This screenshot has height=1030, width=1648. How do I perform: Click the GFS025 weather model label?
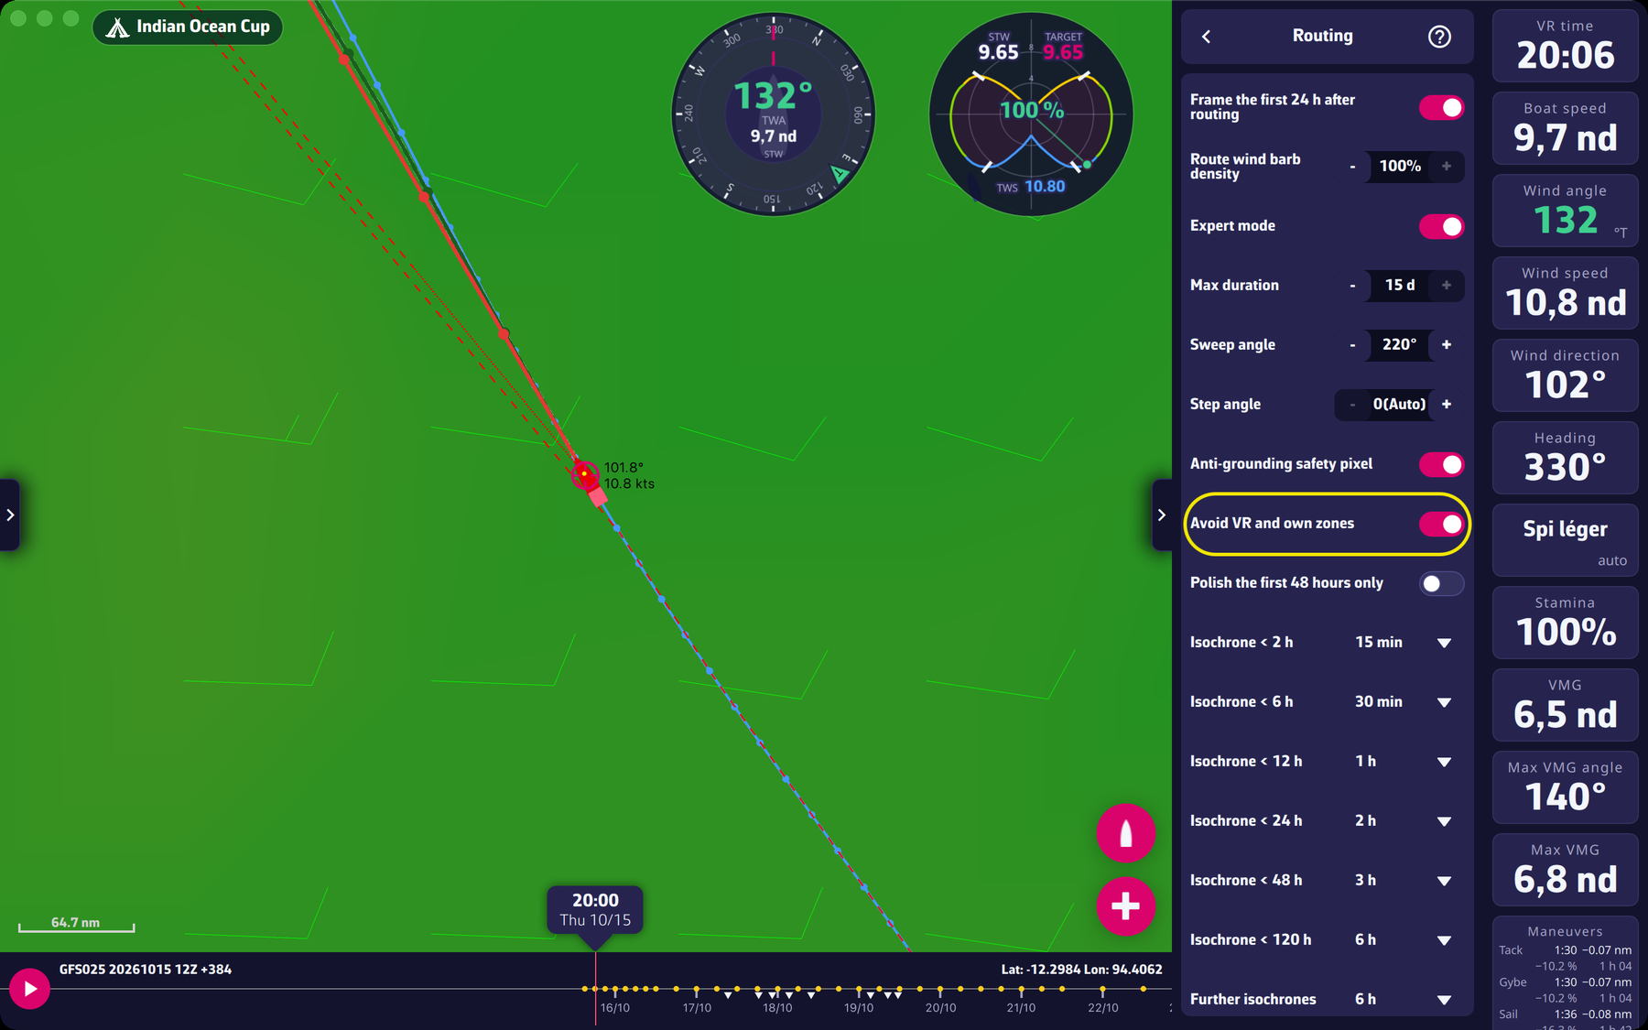(x=146, y=970)
